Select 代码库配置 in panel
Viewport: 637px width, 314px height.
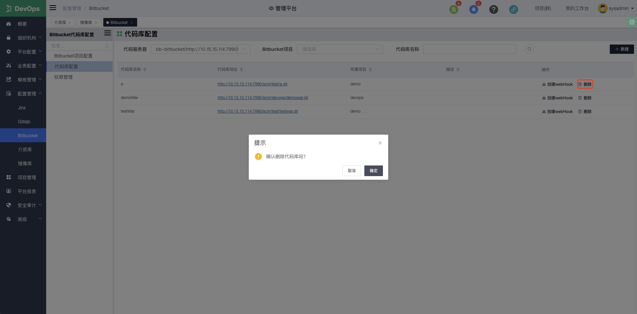pyautogui.click(x=79, y=66)
